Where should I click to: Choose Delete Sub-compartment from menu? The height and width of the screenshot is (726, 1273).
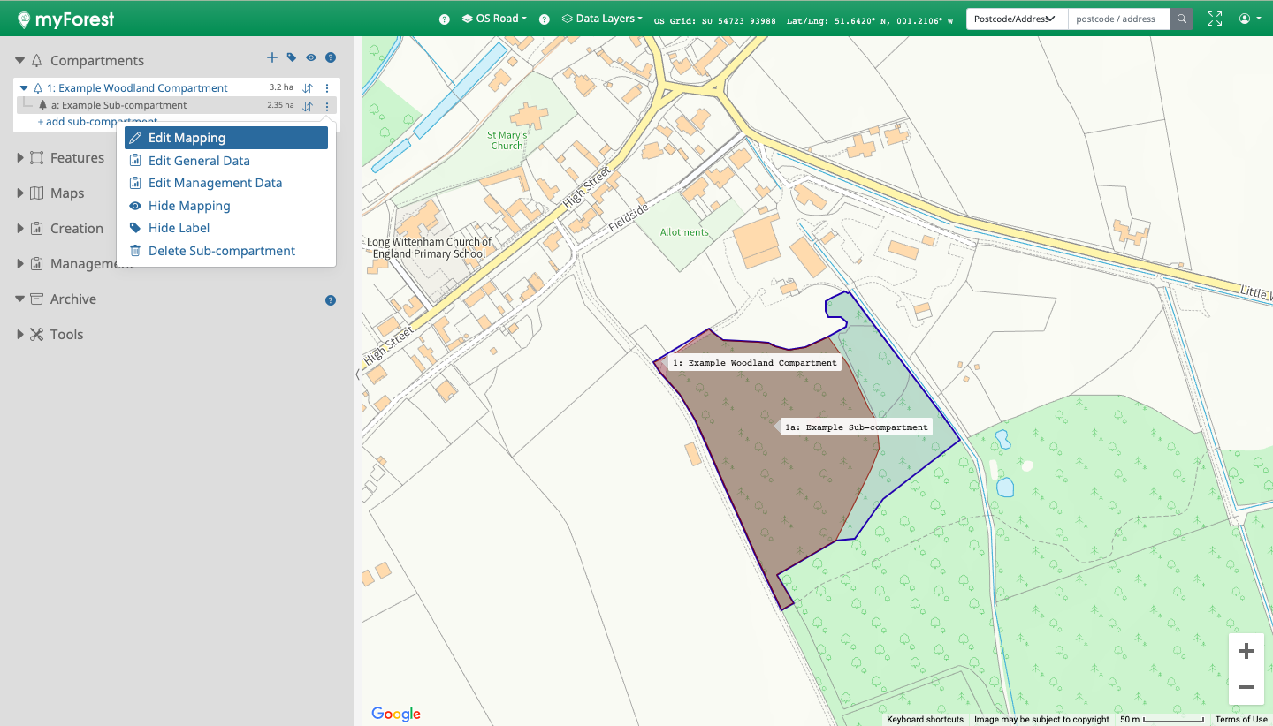pos(221,251)
